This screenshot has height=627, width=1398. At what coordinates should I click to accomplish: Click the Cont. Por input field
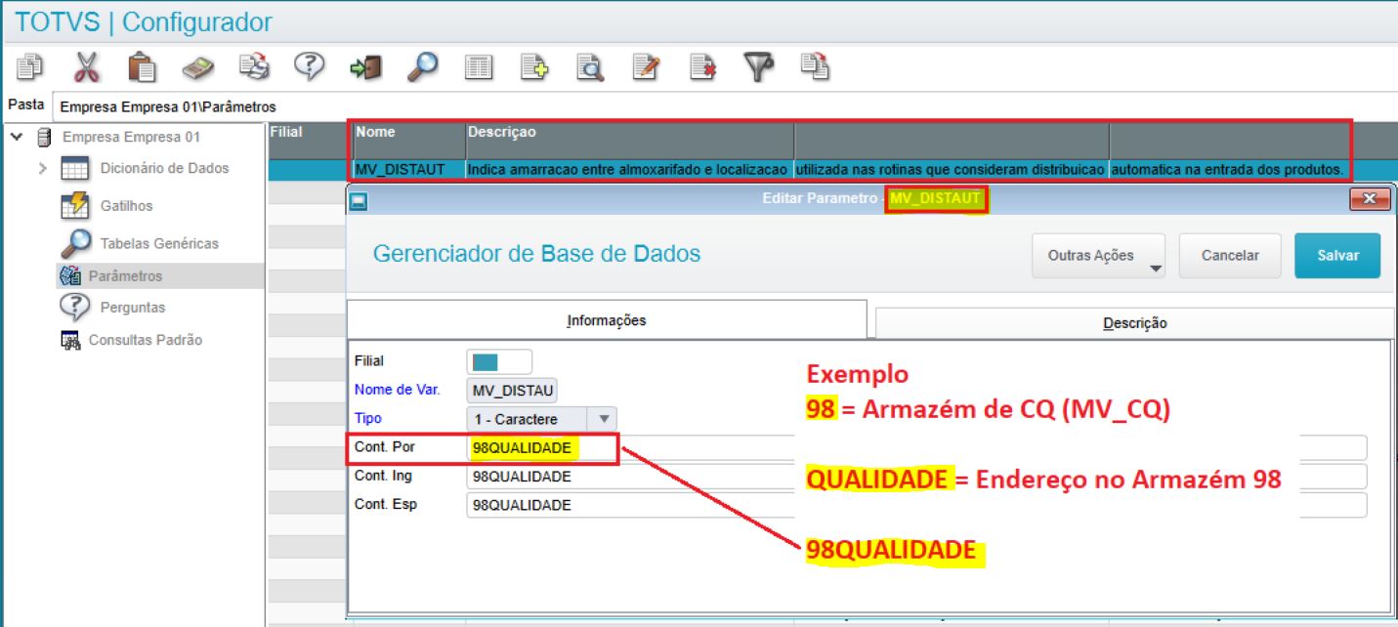(x=916, y=448)
